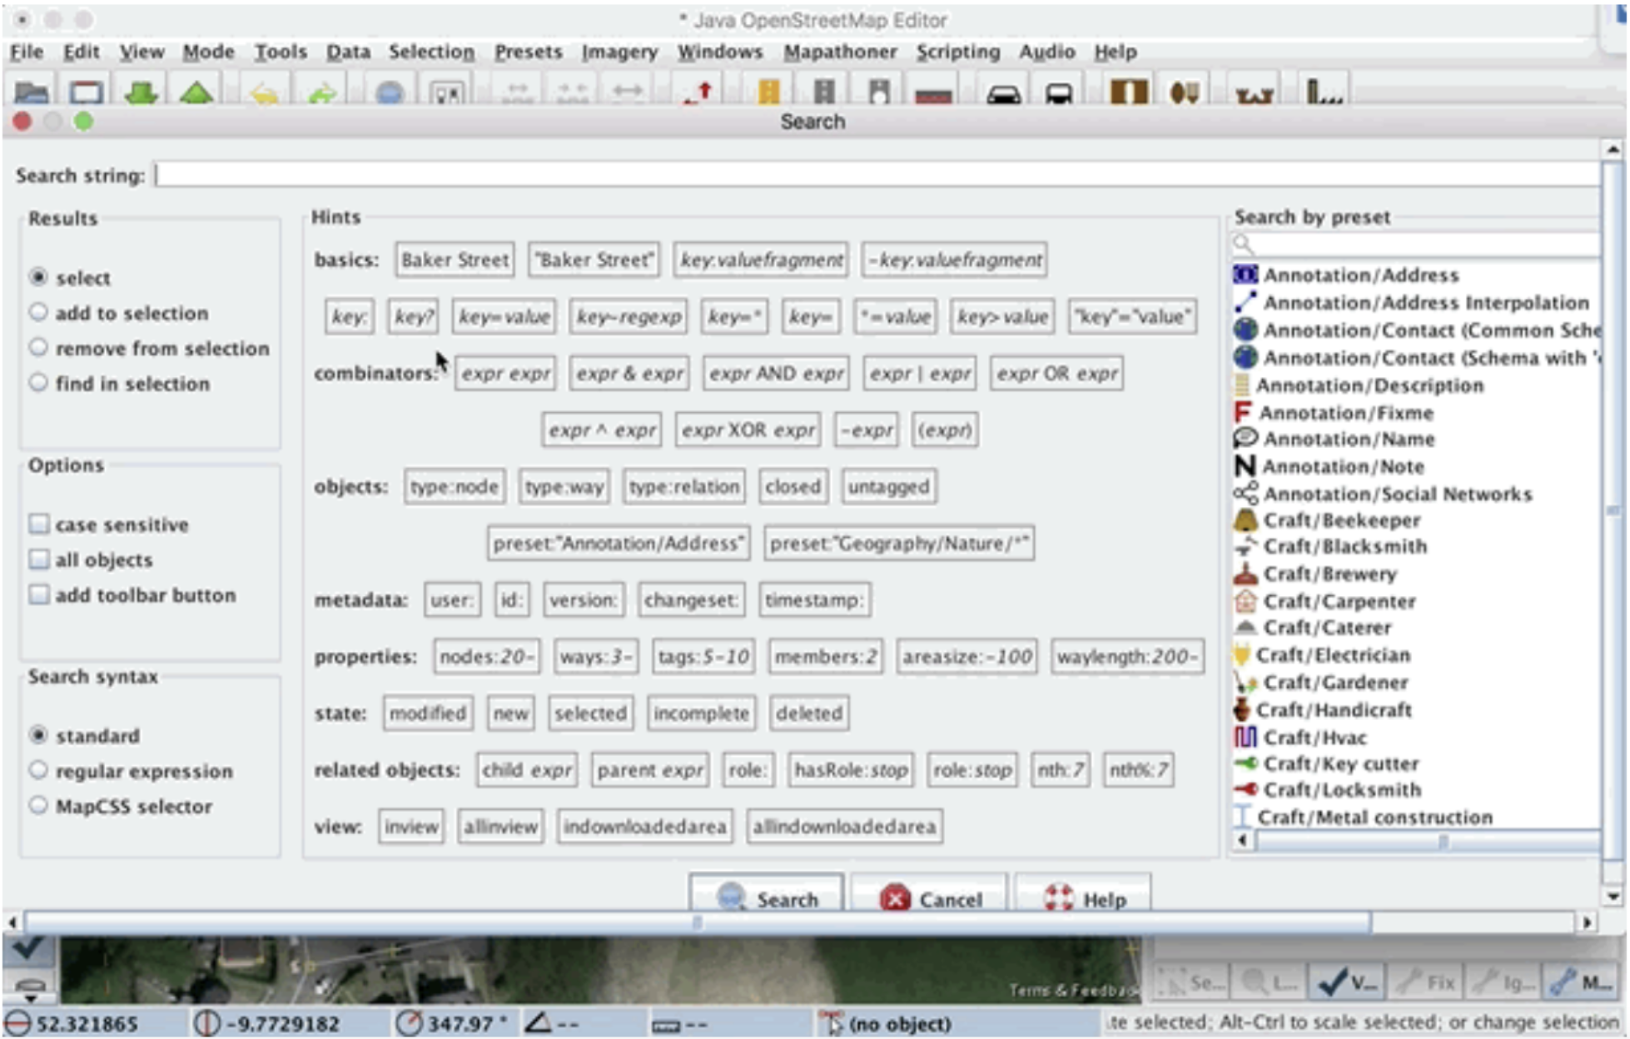Screen dimensions: 1630x1039
Task: Open the Presets menu
Action: (529, 52)
